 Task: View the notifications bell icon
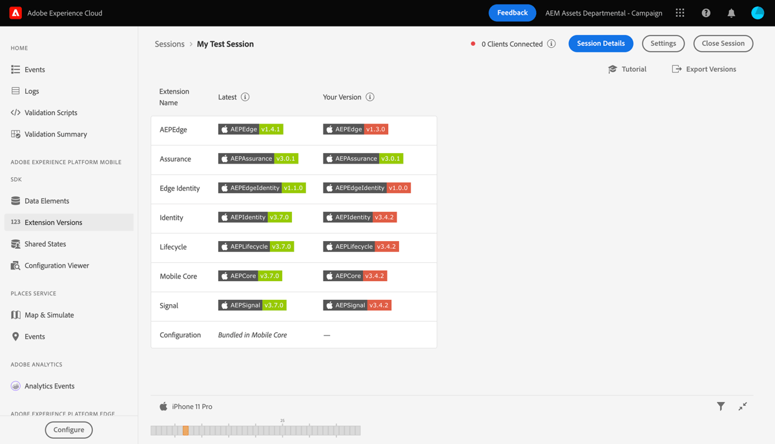(730, 12)
